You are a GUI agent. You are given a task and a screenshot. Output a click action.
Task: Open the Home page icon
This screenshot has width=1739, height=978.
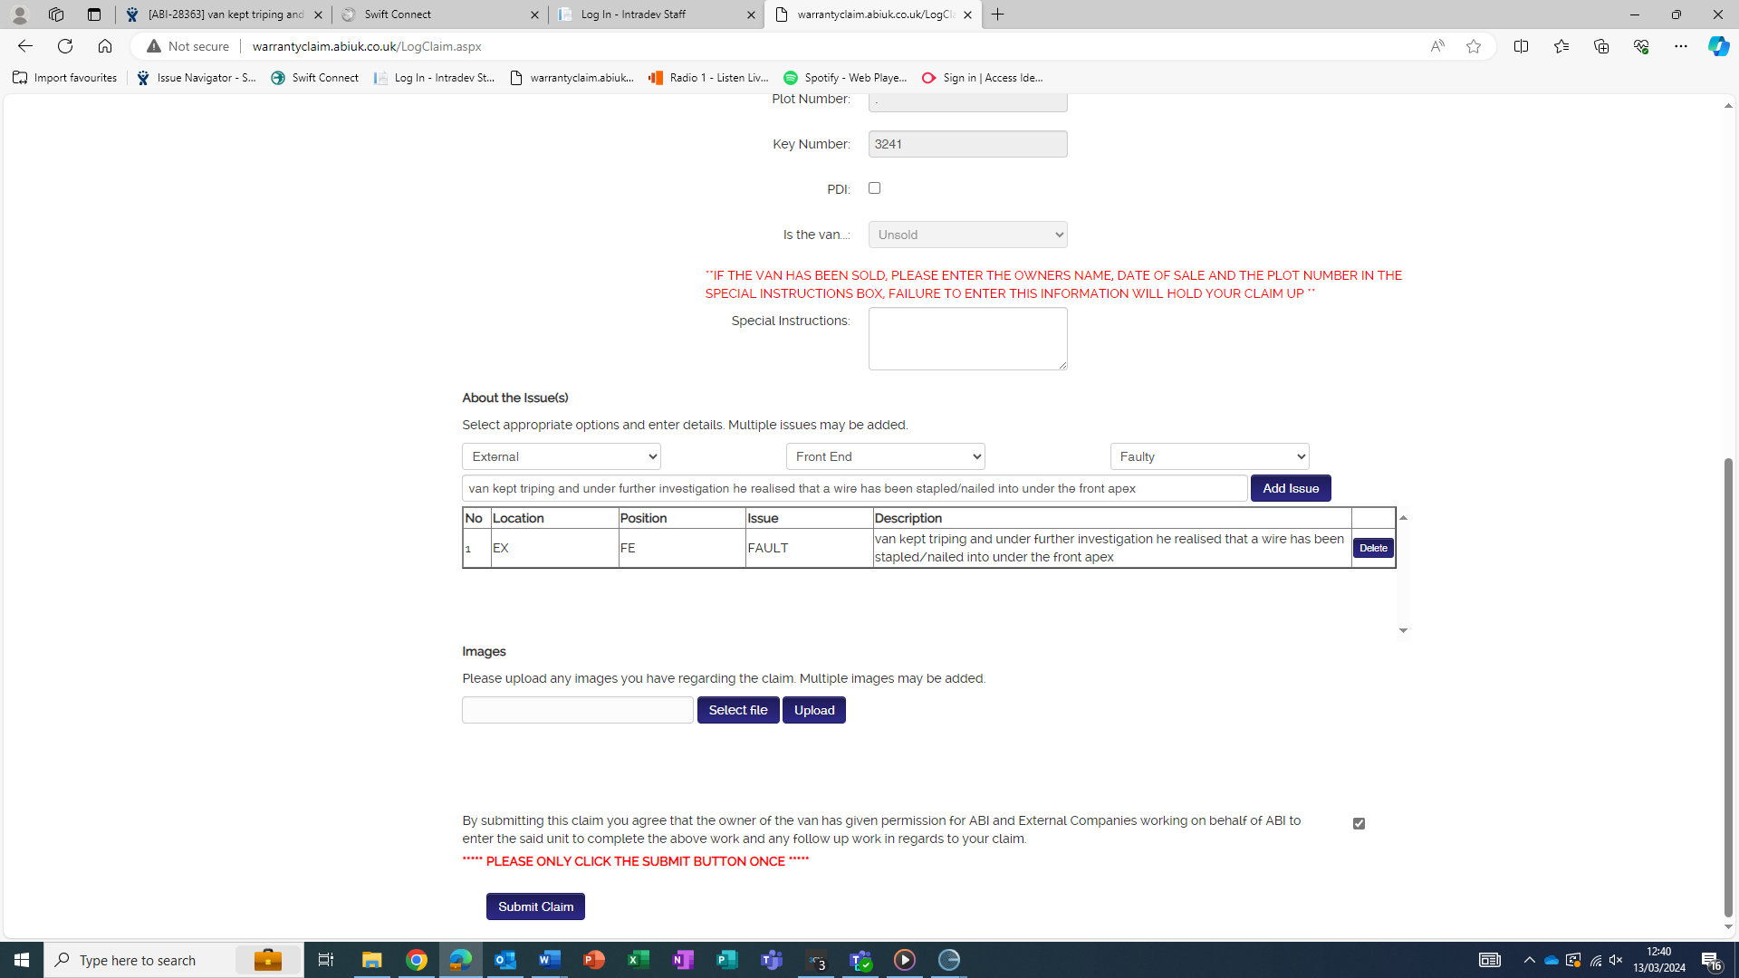coord(105,46)
